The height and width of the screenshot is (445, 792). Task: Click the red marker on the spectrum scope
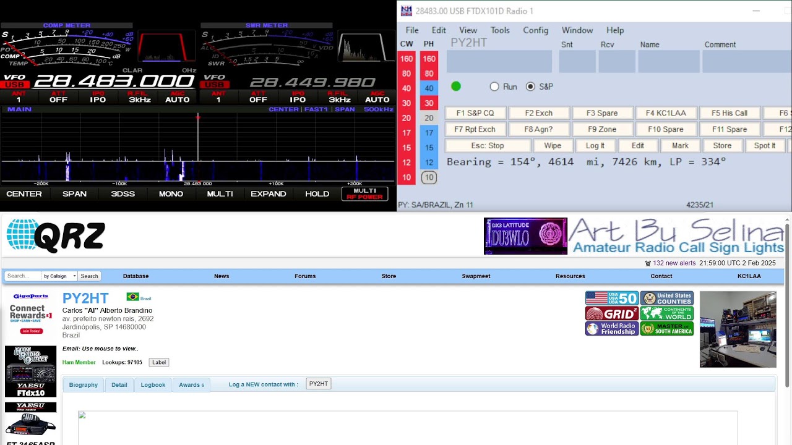[198, 117]
